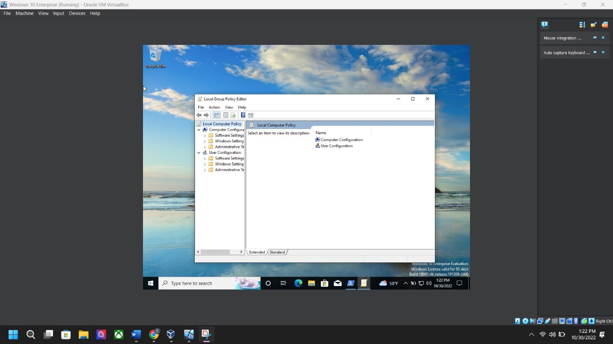The image size is (613, 344).
Task: Open the VirtualBox Devices menu
Action: point(77,13)
